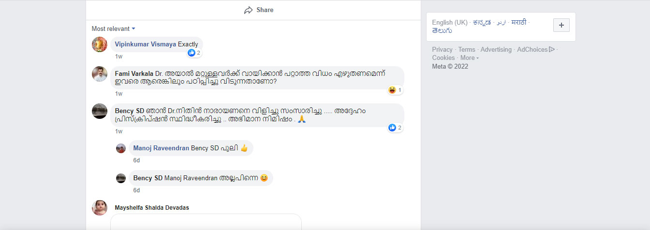View haha reaction on Fami Varkala's comment
650x230 pixels.
point(395,90)
